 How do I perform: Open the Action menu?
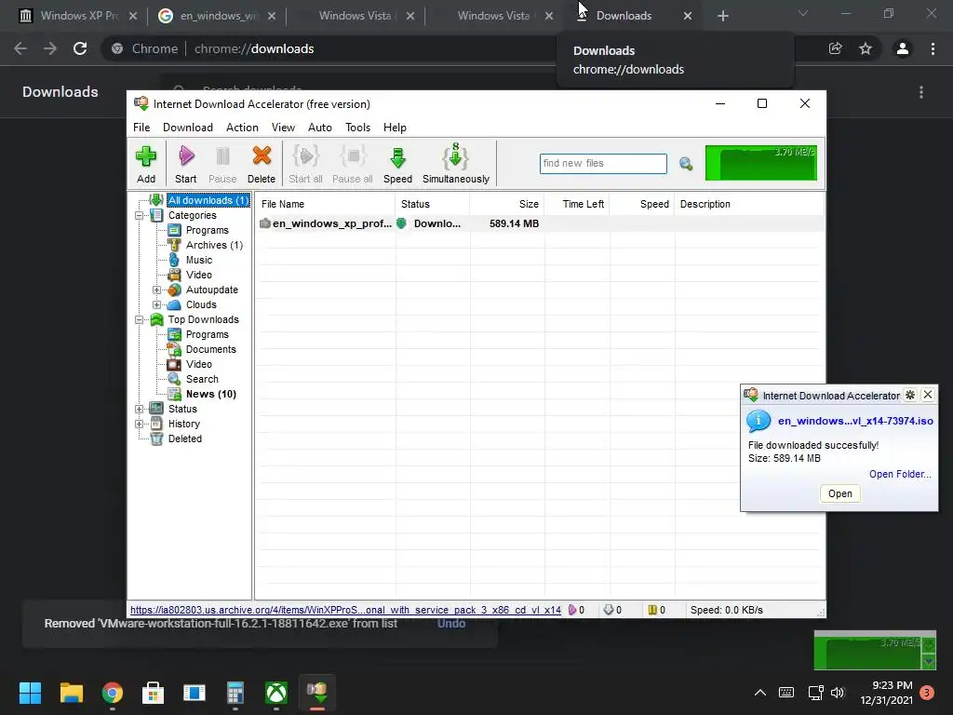click(242, 127)
